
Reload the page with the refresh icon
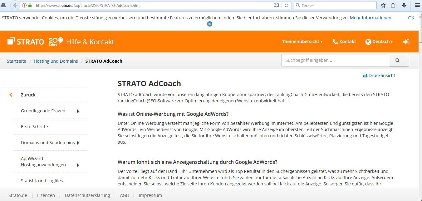pos(286,5)
